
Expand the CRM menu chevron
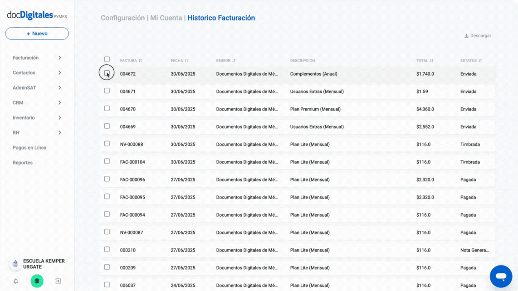(60, 103)
